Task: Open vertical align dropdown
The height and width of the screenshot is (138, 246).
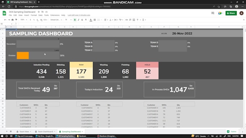Action: point(111,20)
